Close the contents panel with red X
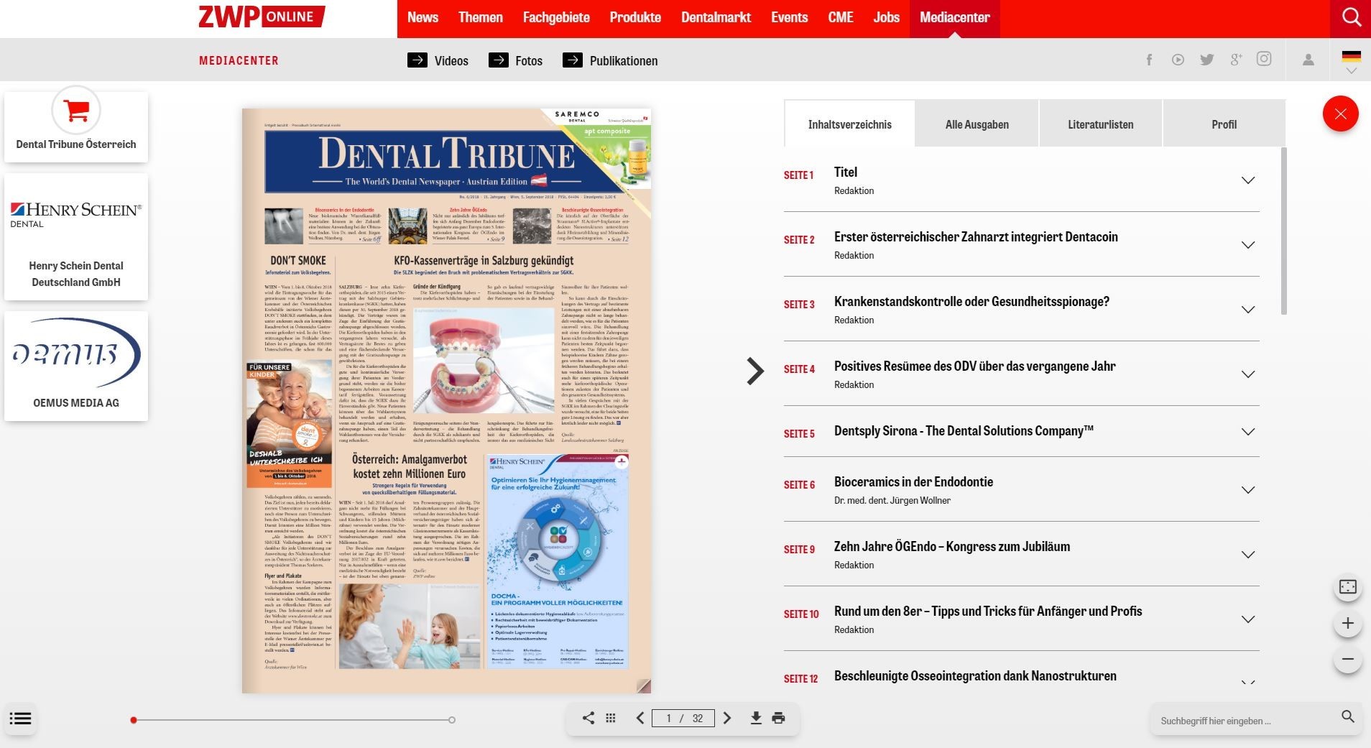This screenshot has height=748, width=1371. pos(1340,114)
